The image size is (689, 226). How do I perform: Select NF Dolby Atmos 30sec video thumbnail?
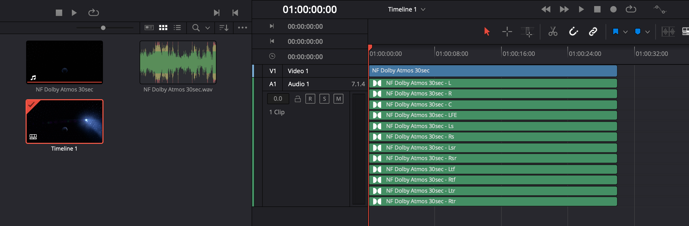coord(65,62)
